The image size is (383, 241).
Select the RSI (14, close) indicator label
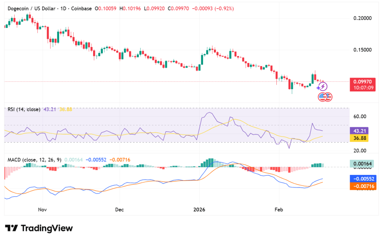pos(24,109)
